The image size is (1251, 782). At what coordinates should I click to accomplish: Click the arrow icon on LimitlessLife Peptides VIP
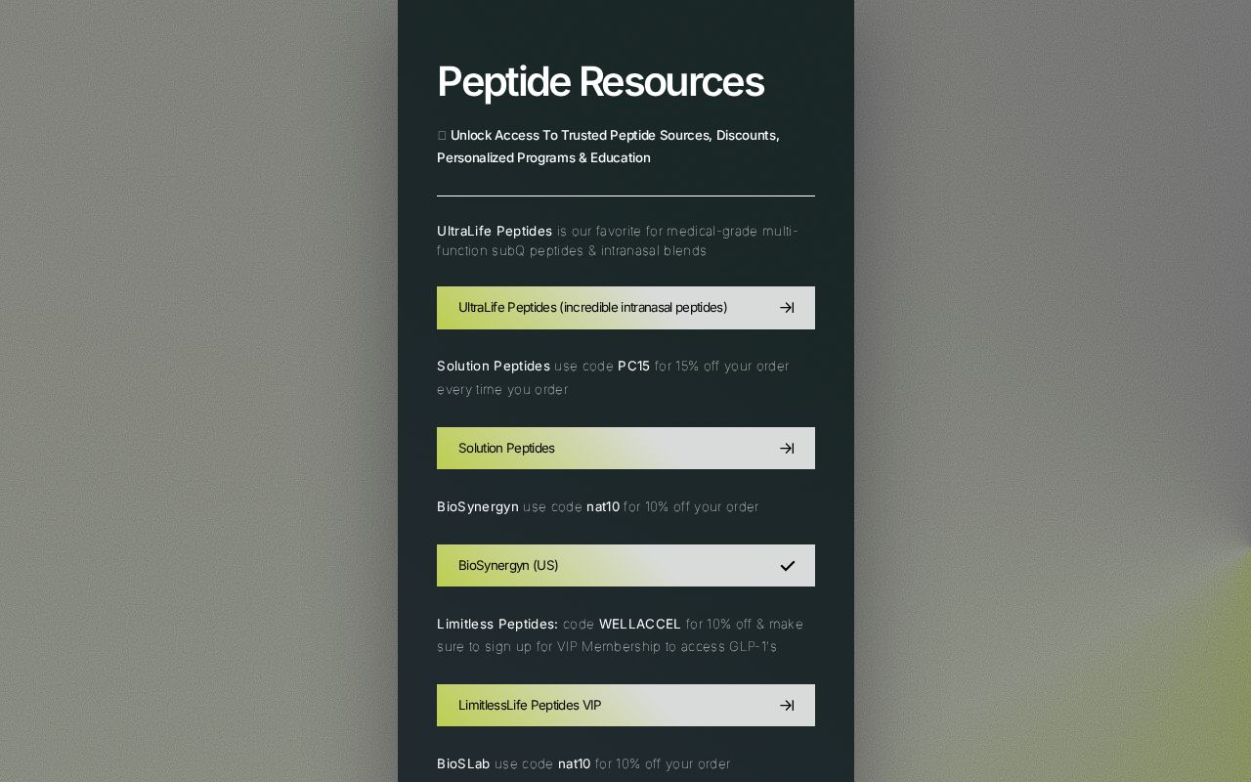click(787, 706)
